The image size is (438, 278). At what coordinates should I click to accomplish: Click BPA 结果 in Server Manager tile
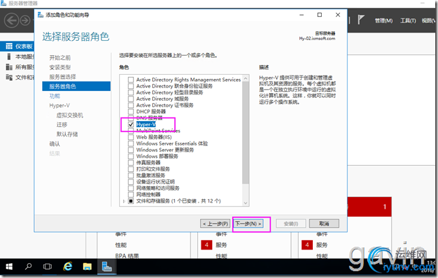click(127, 256)
